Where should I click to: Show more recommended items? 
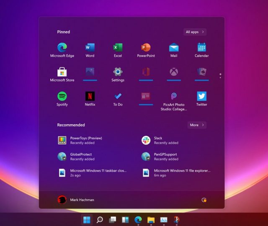tap(197, 125)
